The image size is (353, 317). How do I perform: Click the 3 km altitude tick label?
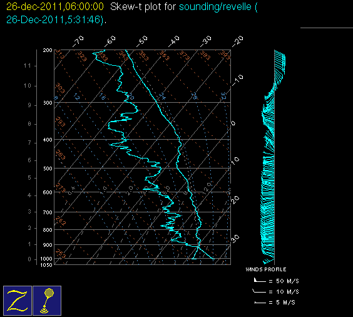coord(29,212)
